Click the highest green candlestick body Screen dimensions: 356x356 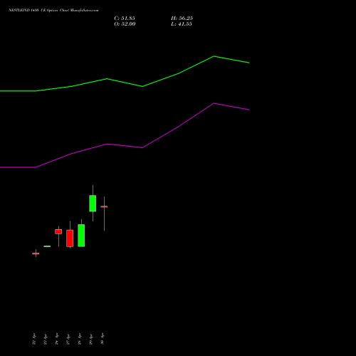pyautogui.click(x=93, y=204)
